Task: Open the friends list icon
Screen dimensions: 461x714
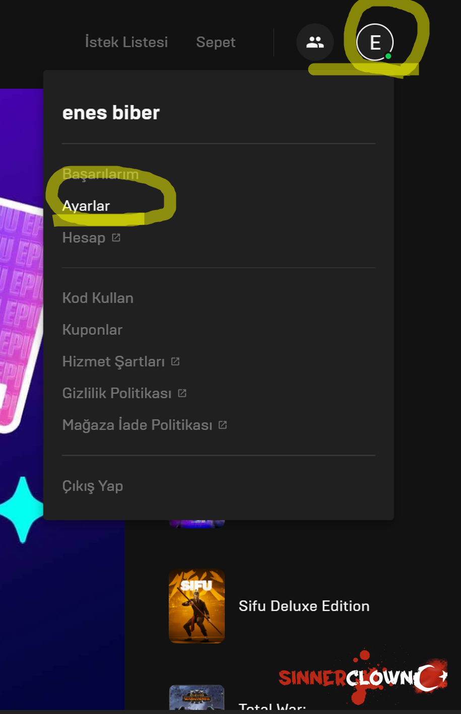Action: point(315,42)
